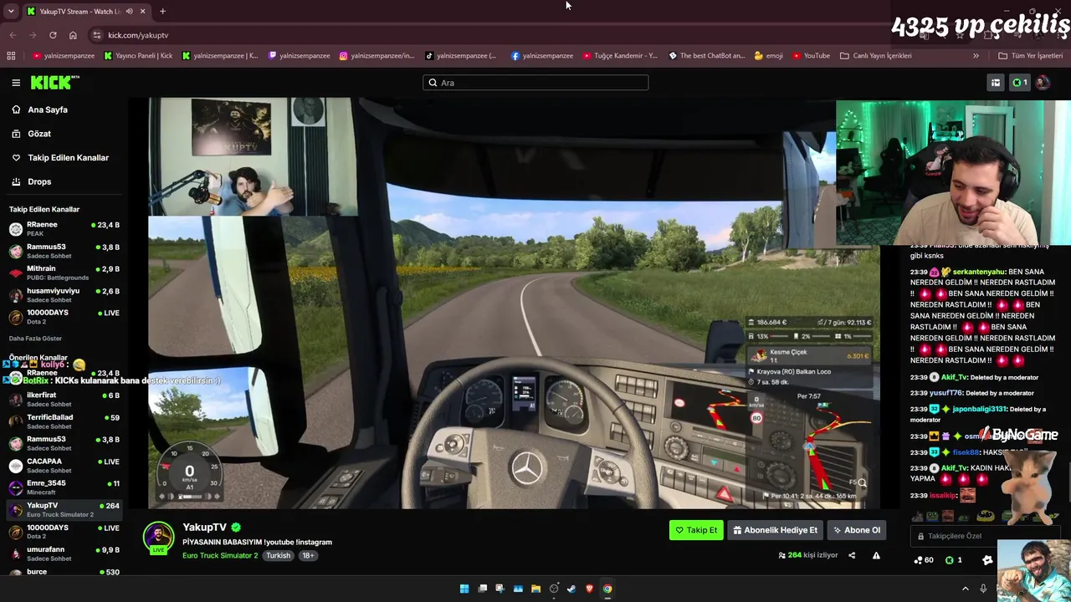Click the Windows Start button
This screenshot has height=602, width=1071.
(x=464, y=589)
